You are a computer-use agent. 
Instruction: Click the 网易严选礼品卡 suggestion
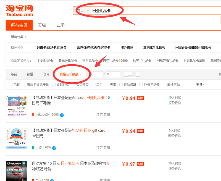[x=167, y=61]
